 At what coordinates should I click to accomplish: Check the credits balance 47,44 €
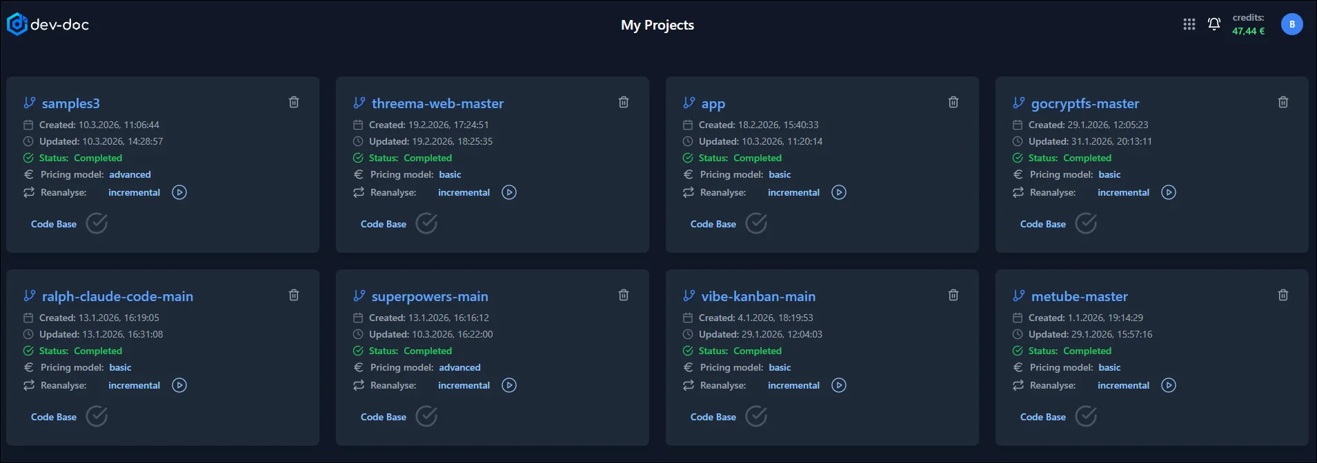1249,31
